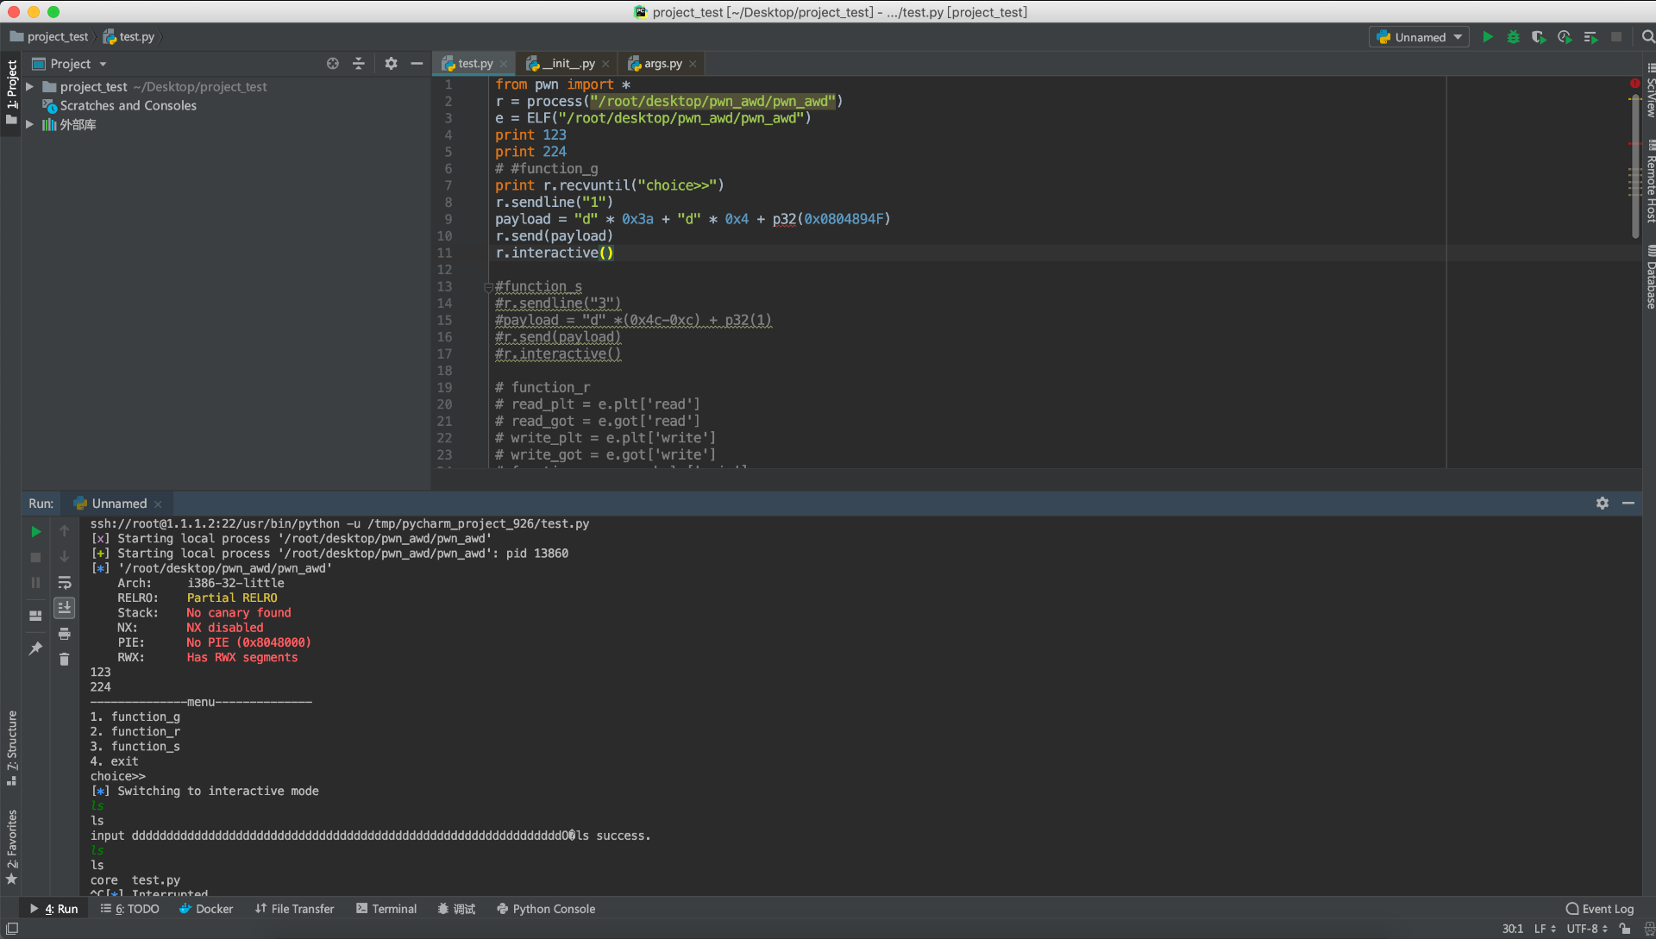Clear console output with trash icon

[64, 660]
